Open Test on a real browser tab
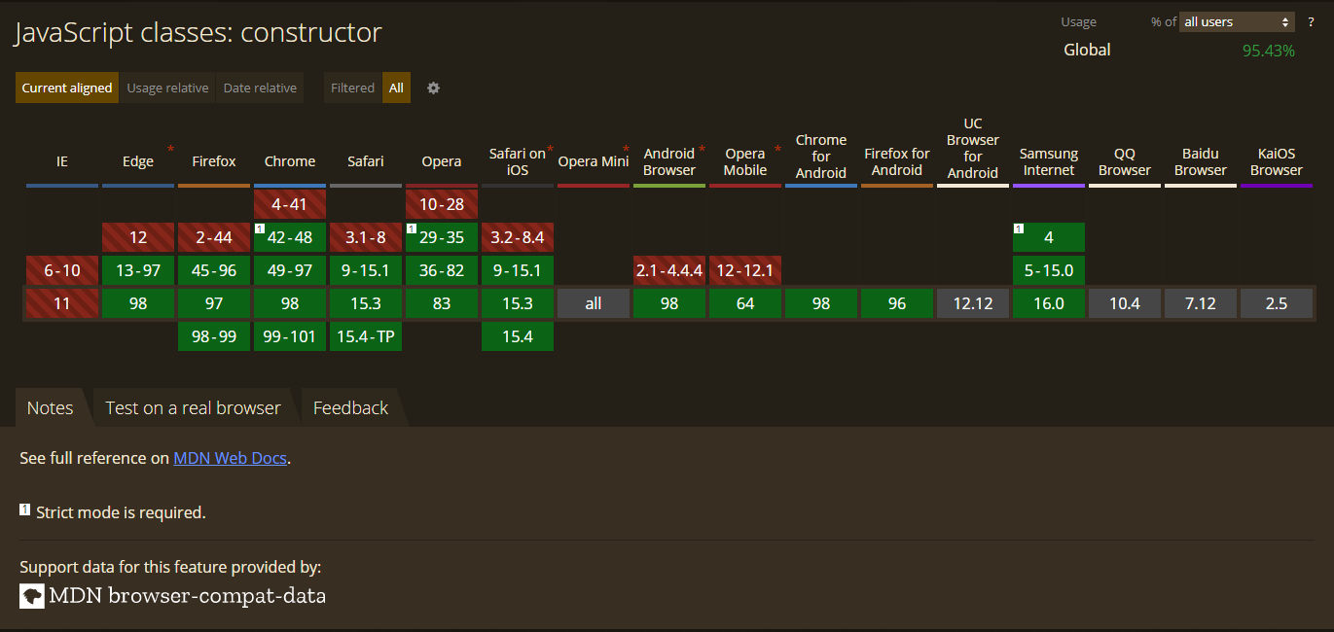The height and width of the screenshot is (632, 1334). pyautogui.click(x=193, y=407)
